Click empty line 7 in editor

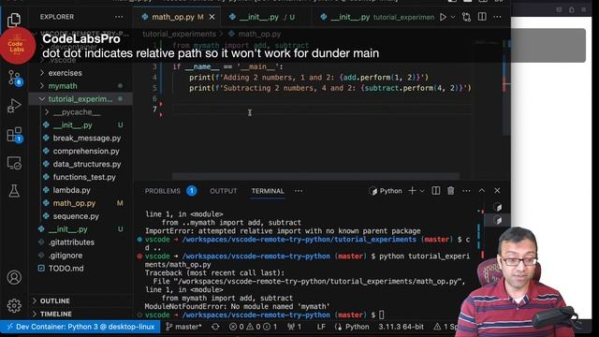click(x=321, y=110)
